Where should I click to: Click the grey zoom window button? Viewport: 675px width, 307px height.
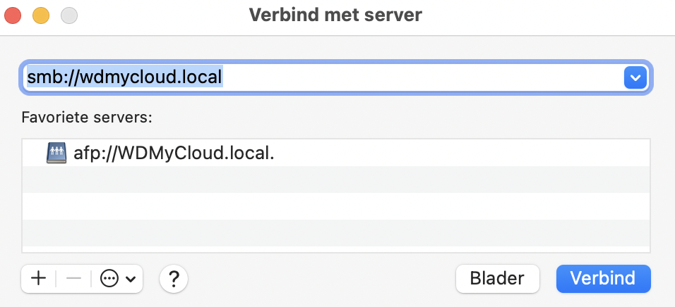click(x=68, y=14)
